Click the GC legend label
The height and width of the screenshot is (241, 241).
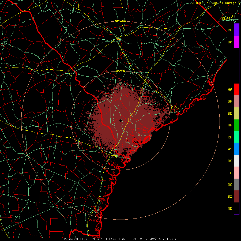click(230, 184)
